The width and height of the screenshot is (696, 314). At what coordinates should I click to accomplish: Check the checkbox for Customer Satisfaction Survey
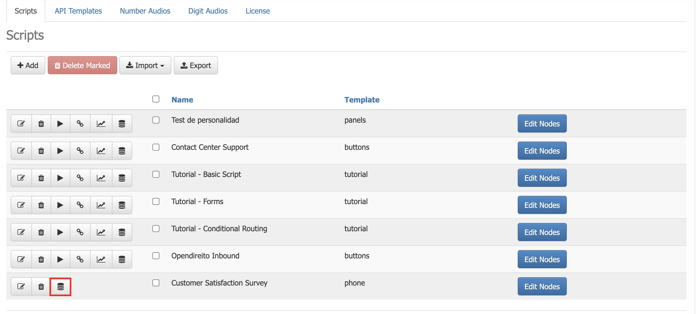(156, 283)
